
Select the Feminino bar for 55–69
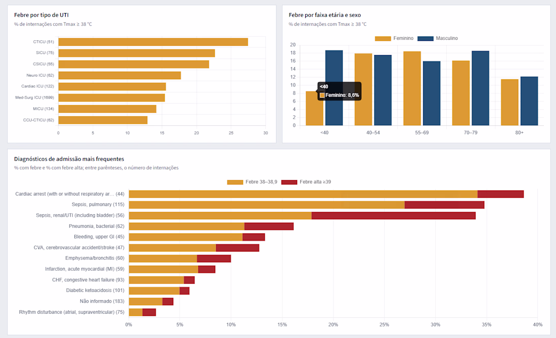412,88
